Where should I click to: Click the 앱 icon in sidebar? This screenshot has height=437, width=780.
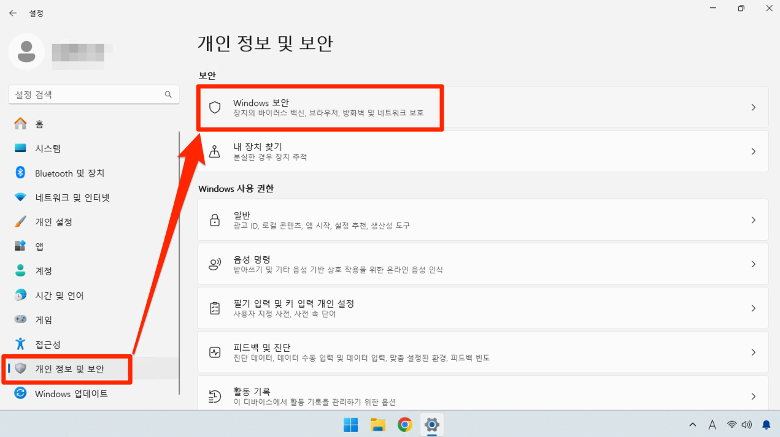click(20, 246)
